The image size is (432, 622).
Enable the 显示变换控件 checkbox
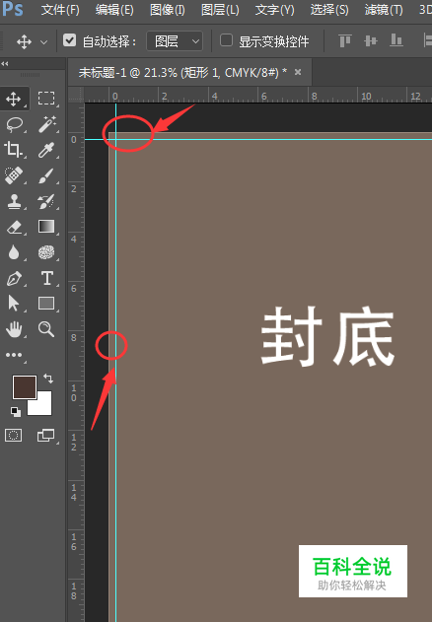226,40
